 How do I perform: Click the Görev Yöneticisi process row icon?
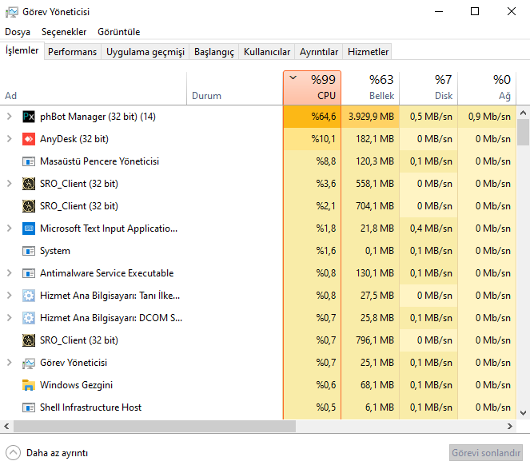pos(29,363)
